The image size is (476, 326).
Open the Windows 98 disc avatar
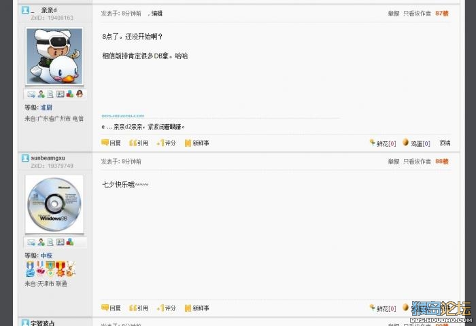(54, 204)
